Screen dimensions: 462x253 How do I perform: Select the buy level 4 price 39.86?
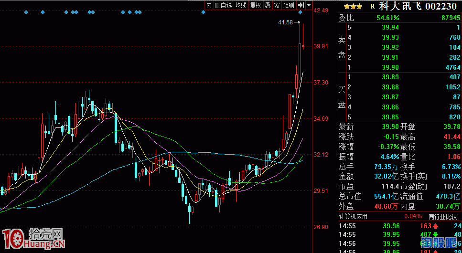point(390,107)
